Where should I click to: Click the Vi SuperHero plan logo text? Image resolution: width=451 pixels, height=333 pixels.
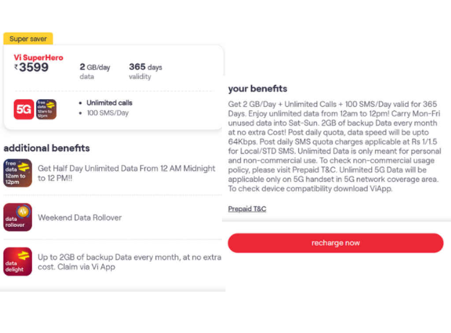(x=38, y=58)
